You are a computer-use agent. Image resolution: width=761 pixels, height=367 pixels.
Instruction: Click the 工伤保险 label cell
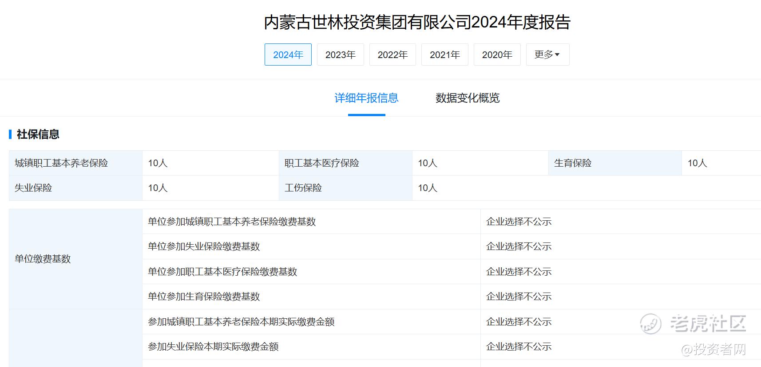point(345,188)
